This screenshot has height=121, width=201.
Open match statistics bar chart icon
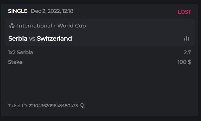pos(186,39)
